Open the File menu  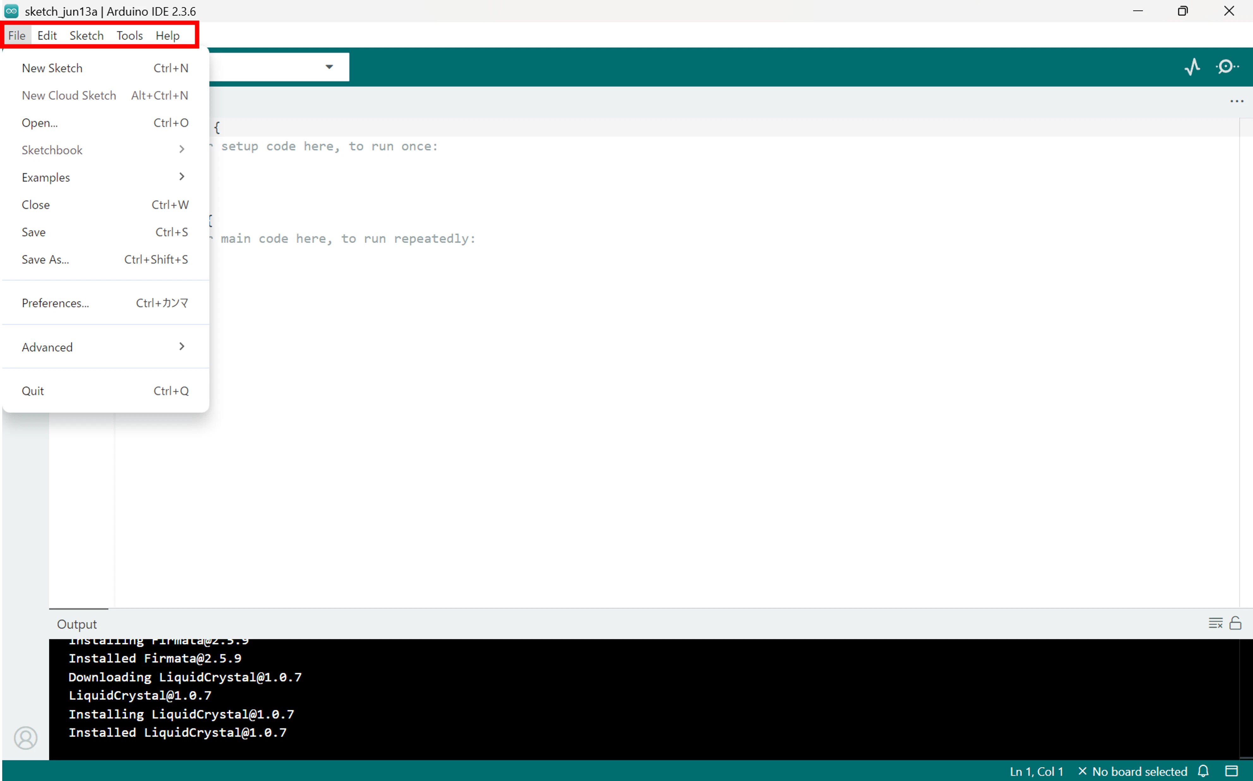(x=16, y=35)
